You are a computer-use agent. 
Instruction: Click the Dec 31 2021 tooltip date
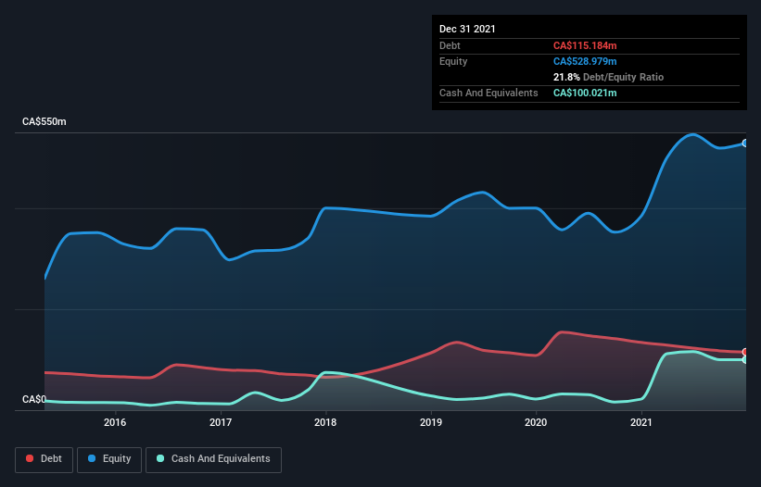tap(467, 29)
